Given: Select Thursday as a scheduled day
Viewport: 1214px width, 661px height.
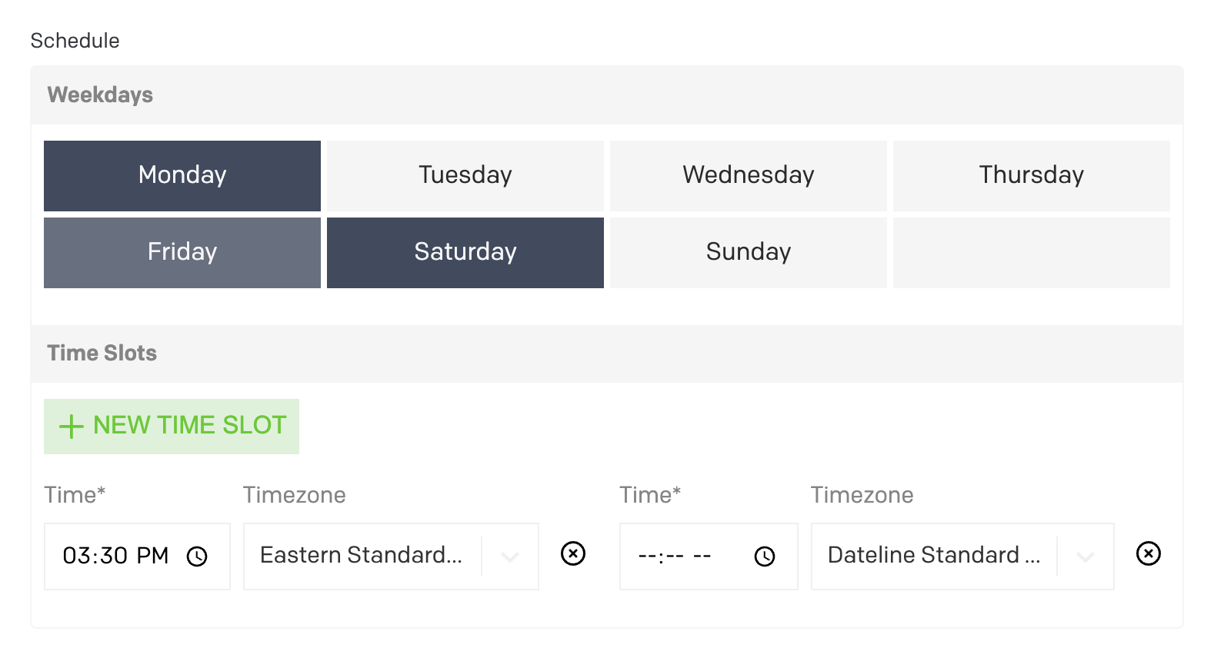Looking at the screenshot, I should (x=1031, y=175).
